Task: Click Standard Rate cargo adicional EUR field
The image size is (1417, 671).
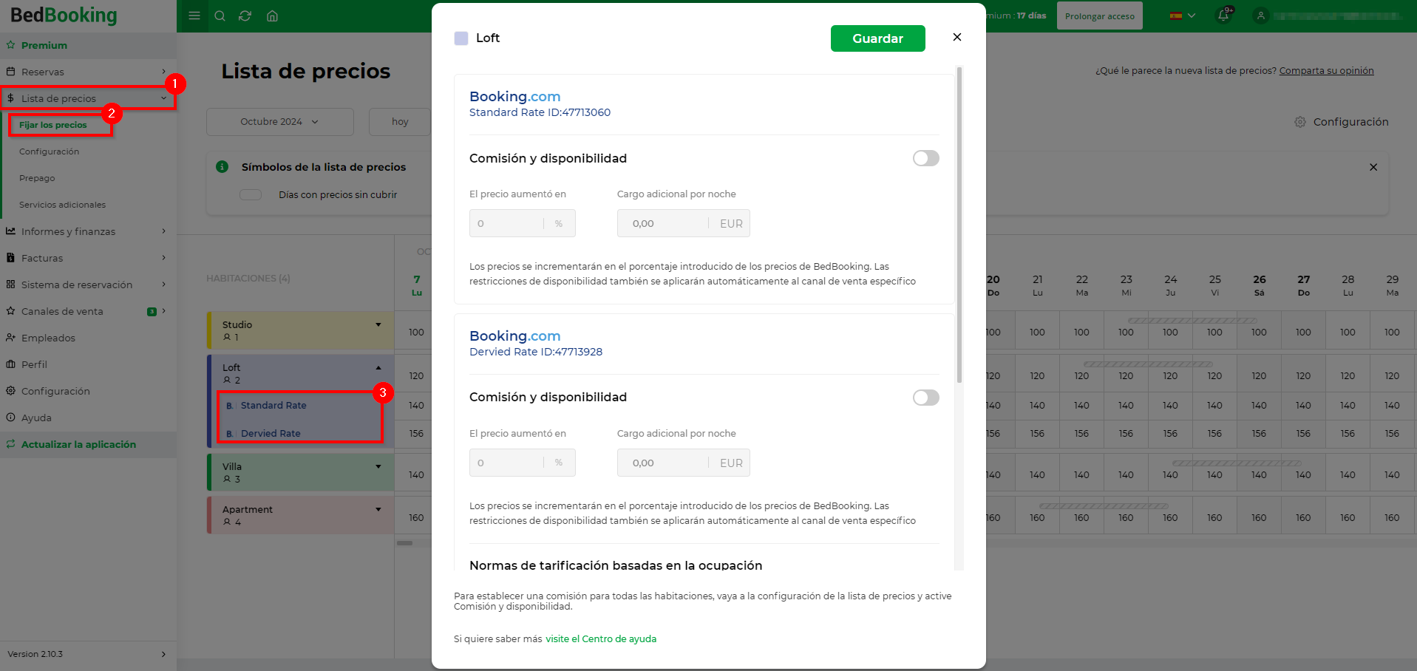Action: click(683, 223)
